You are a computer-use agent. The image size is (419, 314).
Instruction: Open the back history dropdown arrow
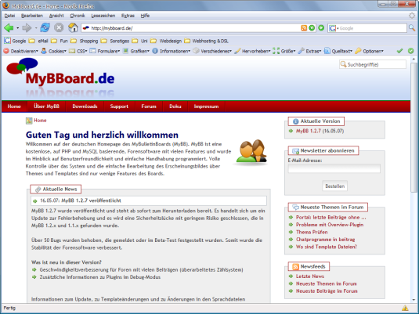pos(18,27)
